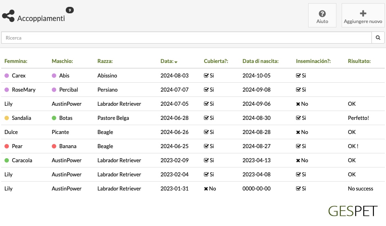
Task: Select the RoseMary female name
Action: (x=24, y=90)
